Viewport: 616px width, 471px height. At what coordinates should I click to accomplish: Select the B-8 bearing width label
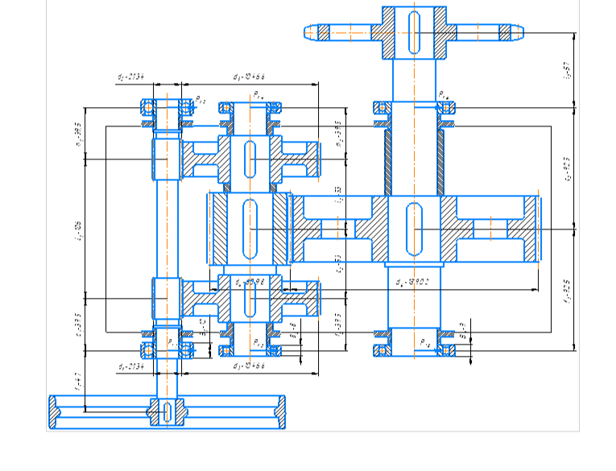point(293,331)
